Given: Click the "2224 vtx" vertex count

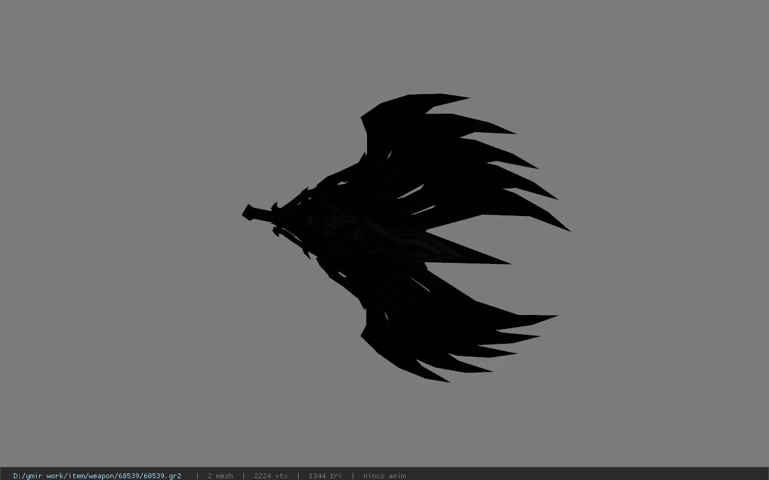Looking at the screenshot, I should tap(271, 476).
